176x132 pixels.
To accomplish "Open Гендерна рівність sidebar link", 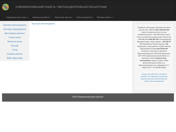I will 15,54.
